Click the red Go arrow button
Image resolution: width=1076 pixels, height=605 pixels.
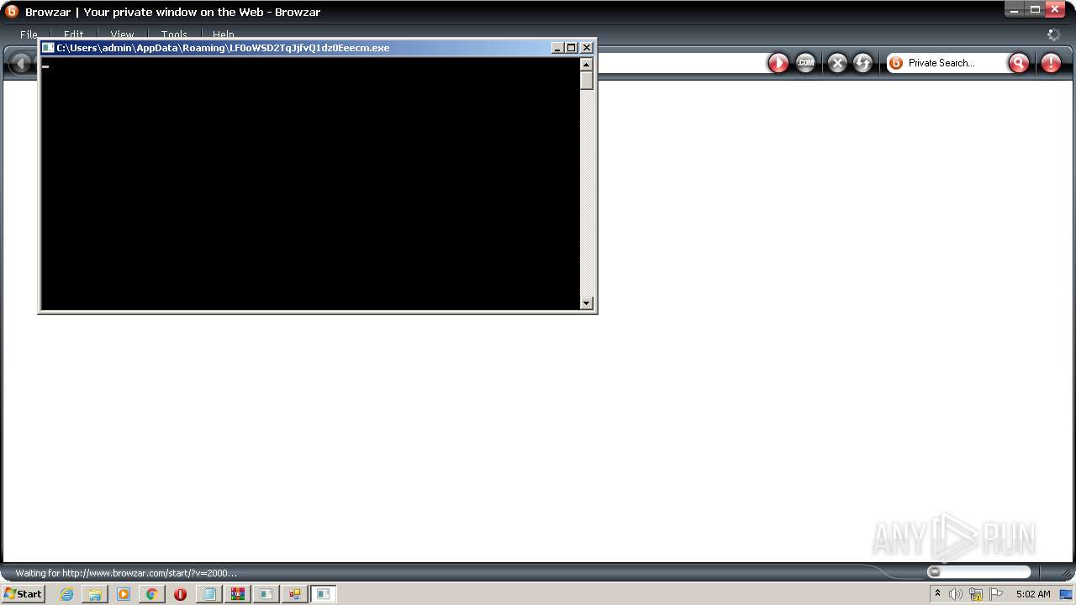pyautogui.click(x=778, y=63)
